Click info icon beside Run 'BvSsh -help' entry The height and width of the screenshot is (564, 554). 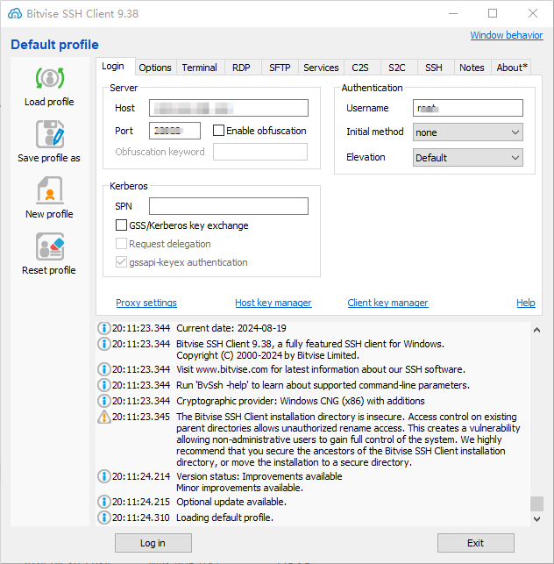tap(104, 385)
